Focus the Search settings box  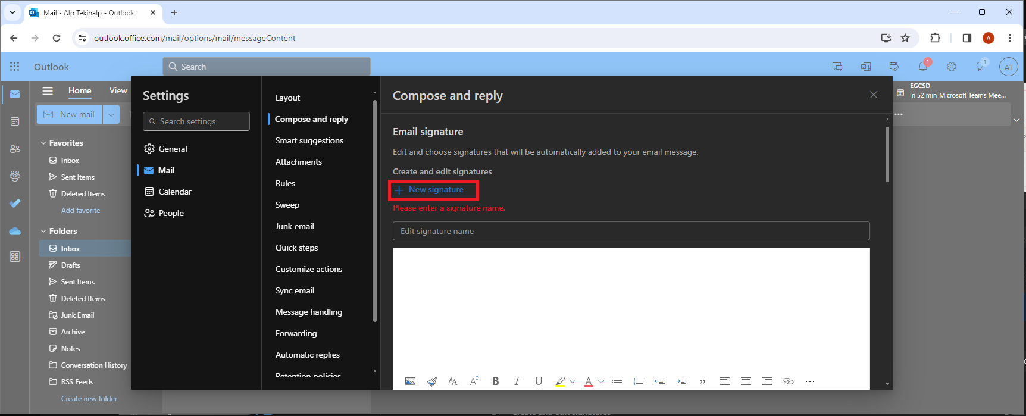pyautogui.click(x=196, y=121)
